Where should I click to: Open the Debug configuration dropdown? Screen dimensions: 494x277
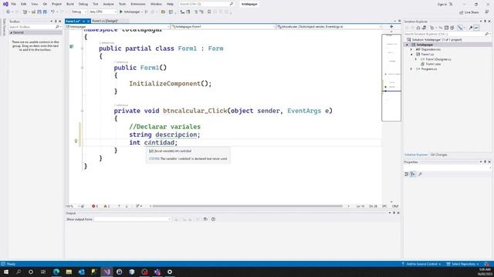point(79,12)
